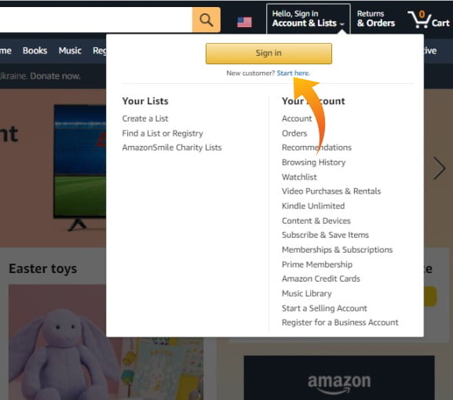
Task: Open Create a List
Action: (x=145, y=118)
